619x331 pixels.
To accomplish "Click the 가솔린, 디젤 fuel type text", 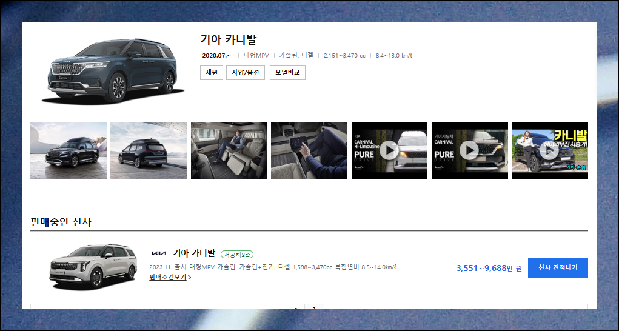I will pyautogui.click(x=296, y=56).
